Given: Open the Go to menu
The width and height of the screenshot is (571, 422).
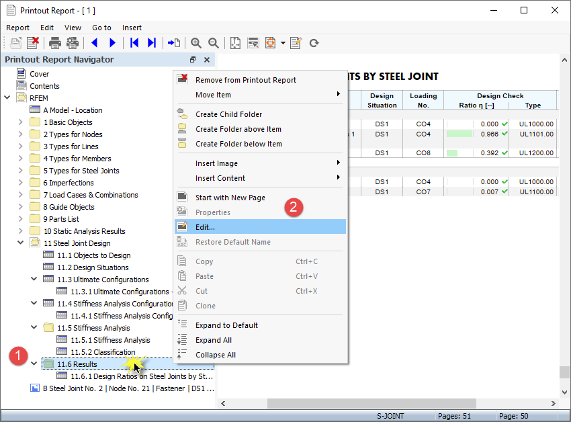Looking at the screenshot, I should [101, 28].
